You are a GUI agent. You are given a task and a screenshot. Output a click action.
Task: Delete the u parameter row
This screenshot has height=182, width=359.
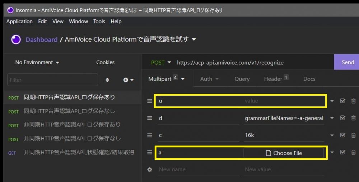pos(354,101)
